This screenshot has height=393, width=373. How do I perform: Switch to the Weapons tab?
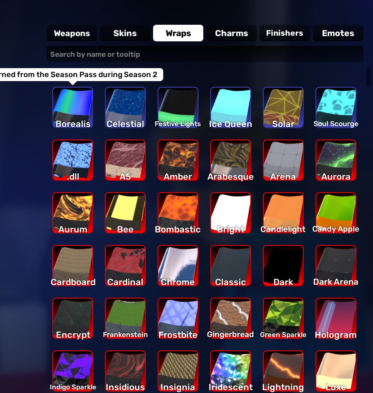[72, 33]
